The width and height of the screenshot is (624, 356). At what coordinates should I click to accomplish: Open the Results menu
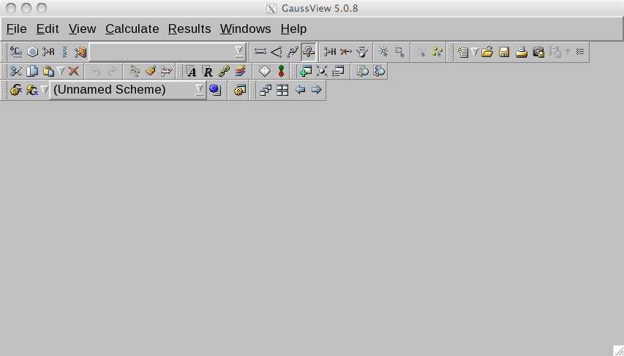[189, 29]
